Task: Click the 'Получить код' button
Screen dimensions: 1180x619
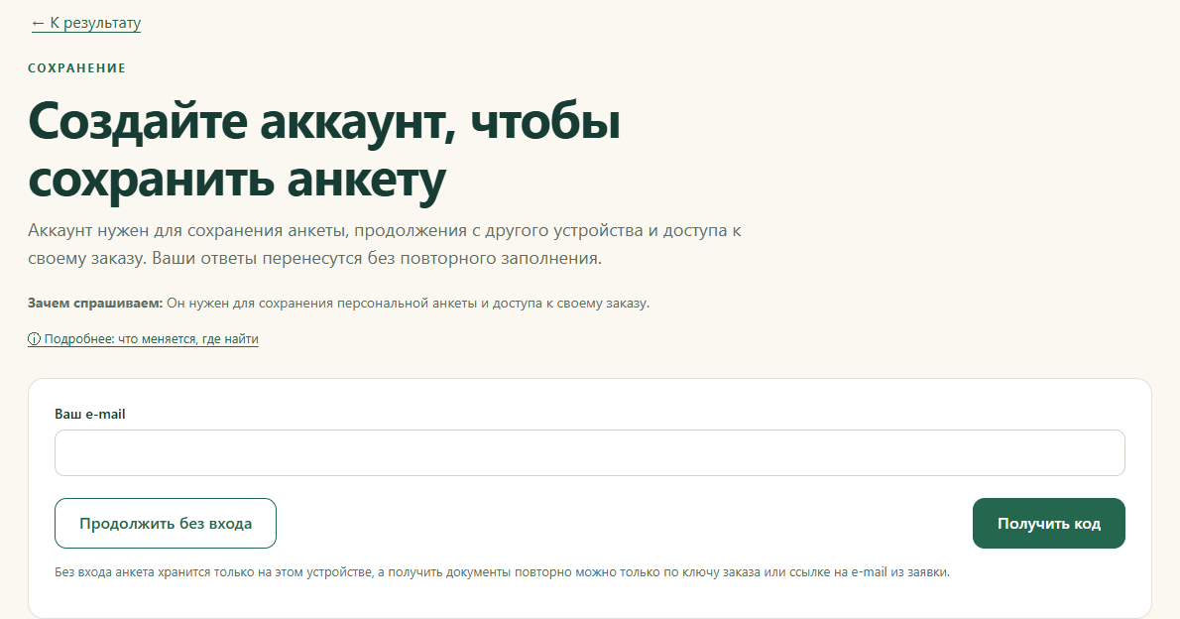Action: [1048, 524]
